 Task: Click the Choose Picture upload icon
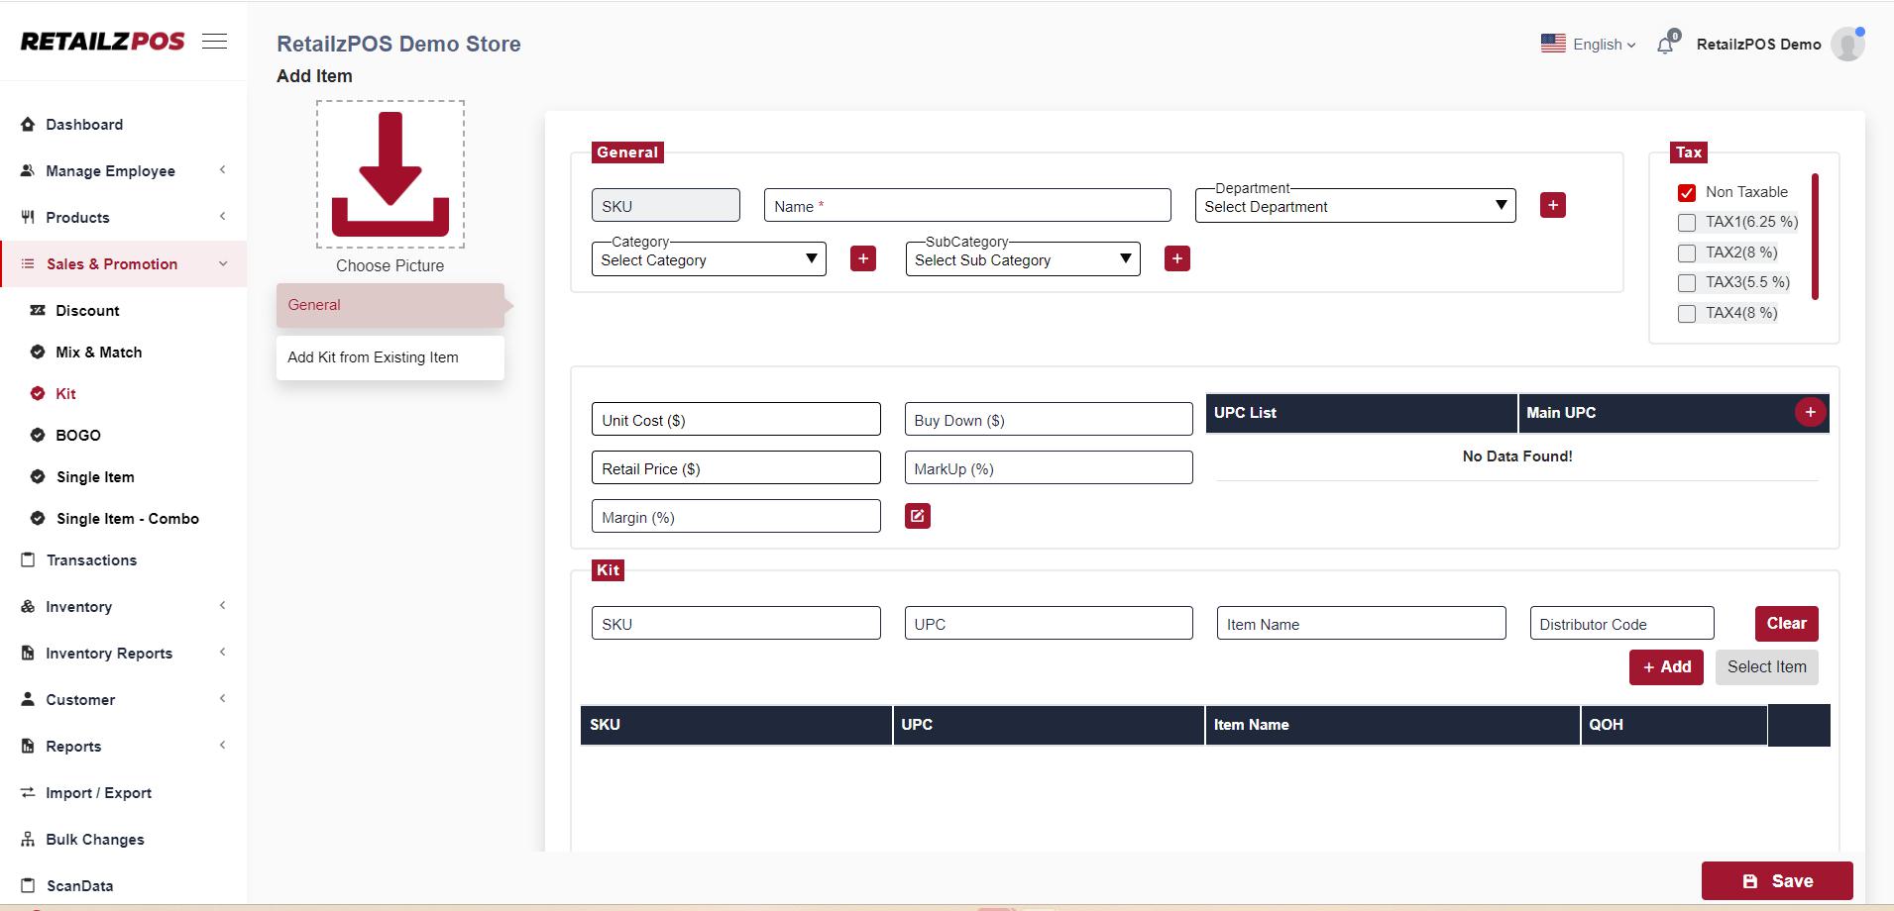390,174
